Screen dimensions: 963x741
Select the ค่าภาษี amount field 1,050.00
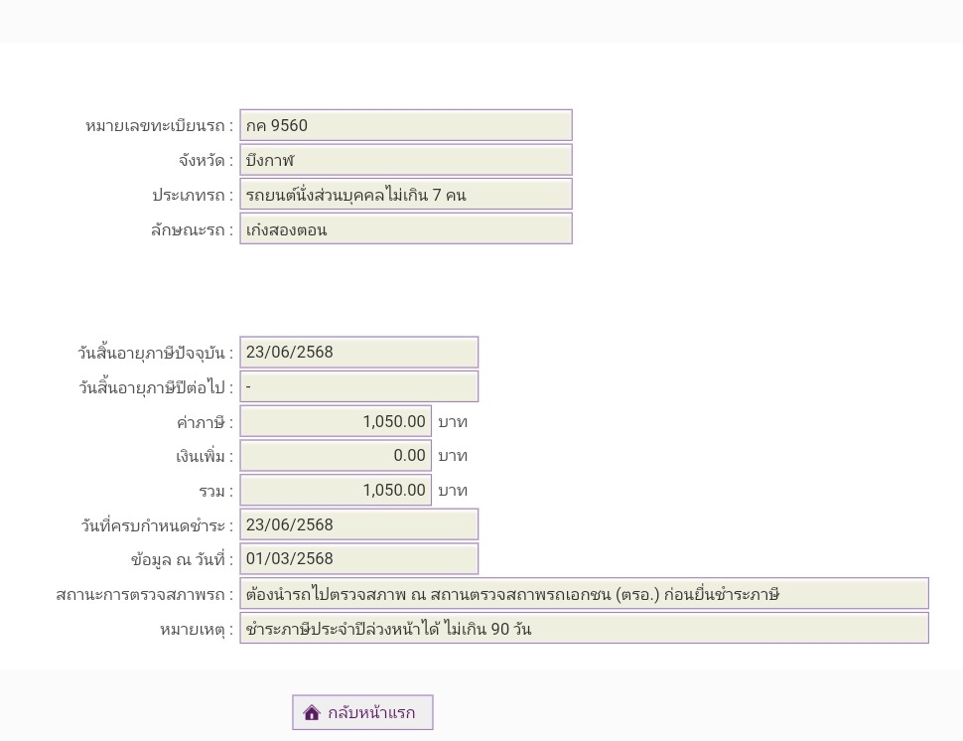(x=336, y=421)
